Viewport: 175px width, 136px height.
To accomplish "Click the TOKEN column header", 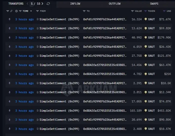I will coord(151,11).
